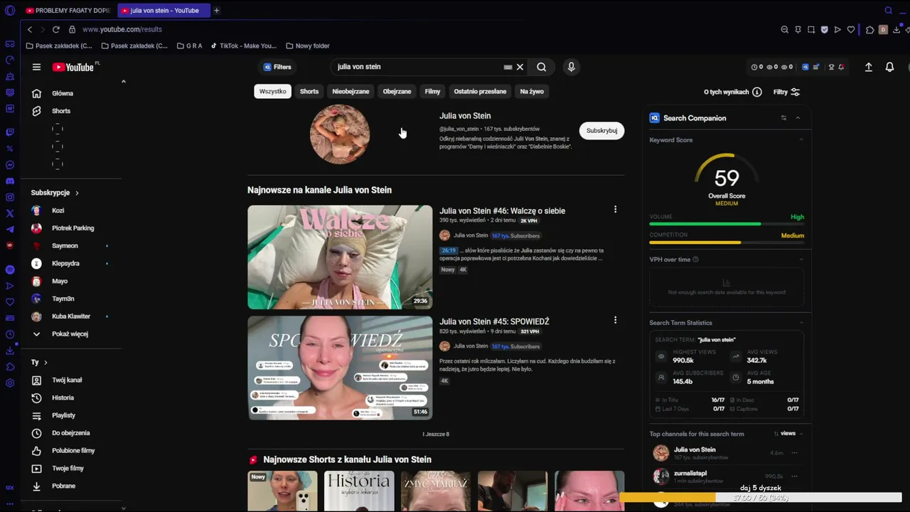Collapse the VPH over time section
The width and height of the screenshot is (910, 512).
tap(801, 260)
